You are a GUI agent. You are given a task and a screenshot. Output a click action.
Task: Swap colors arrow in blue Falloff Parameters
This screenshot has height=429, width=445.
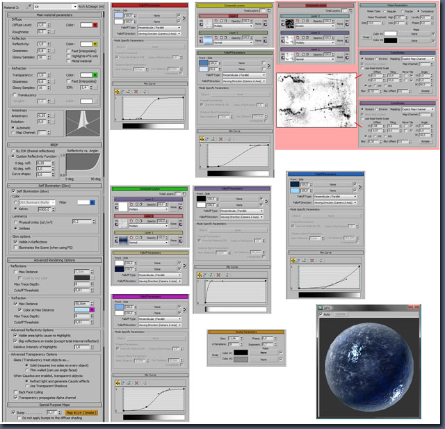tap(360, 187)
